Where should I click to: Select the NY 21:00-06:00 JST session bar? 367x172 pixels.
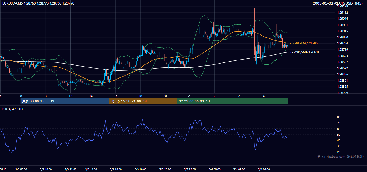point(232,101)
